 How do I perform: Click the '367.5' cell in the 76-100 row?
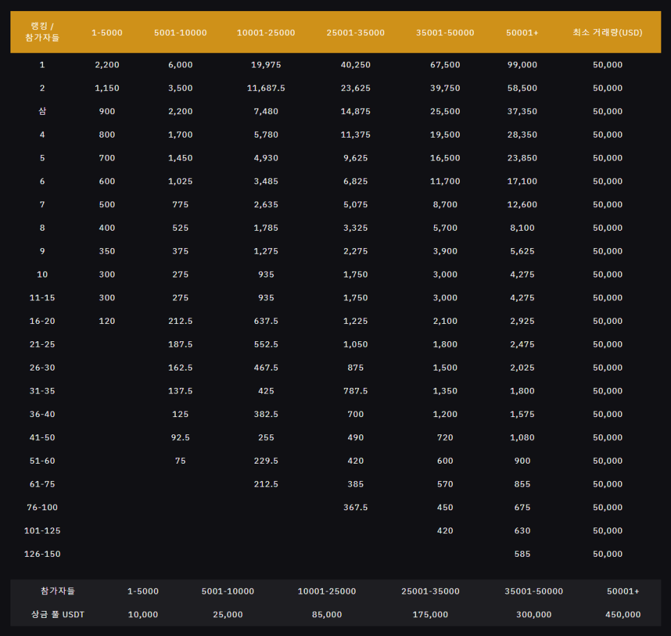355,507
